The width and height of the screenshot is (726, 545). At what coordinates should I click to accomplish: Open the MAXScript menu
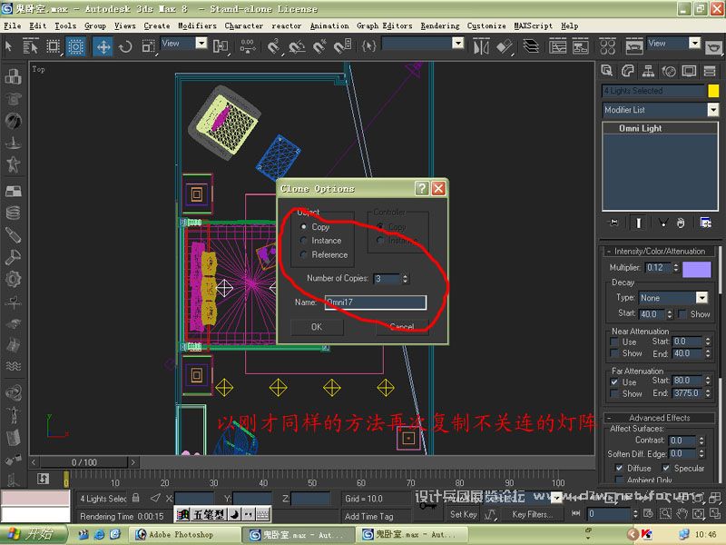pyautogui.click(x=533, y=26)
